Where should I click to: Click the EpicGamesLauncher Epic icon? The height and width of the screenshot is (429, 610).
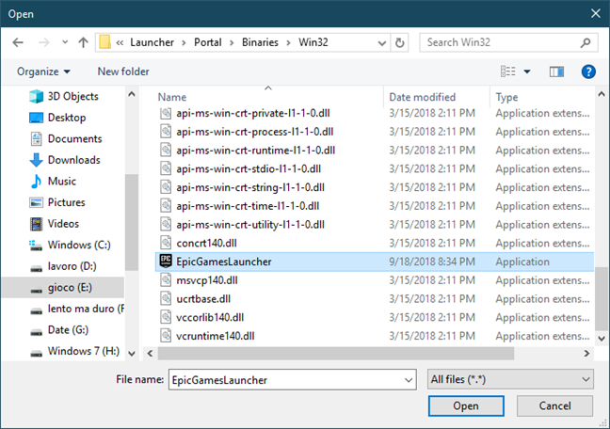click(166, 262)
